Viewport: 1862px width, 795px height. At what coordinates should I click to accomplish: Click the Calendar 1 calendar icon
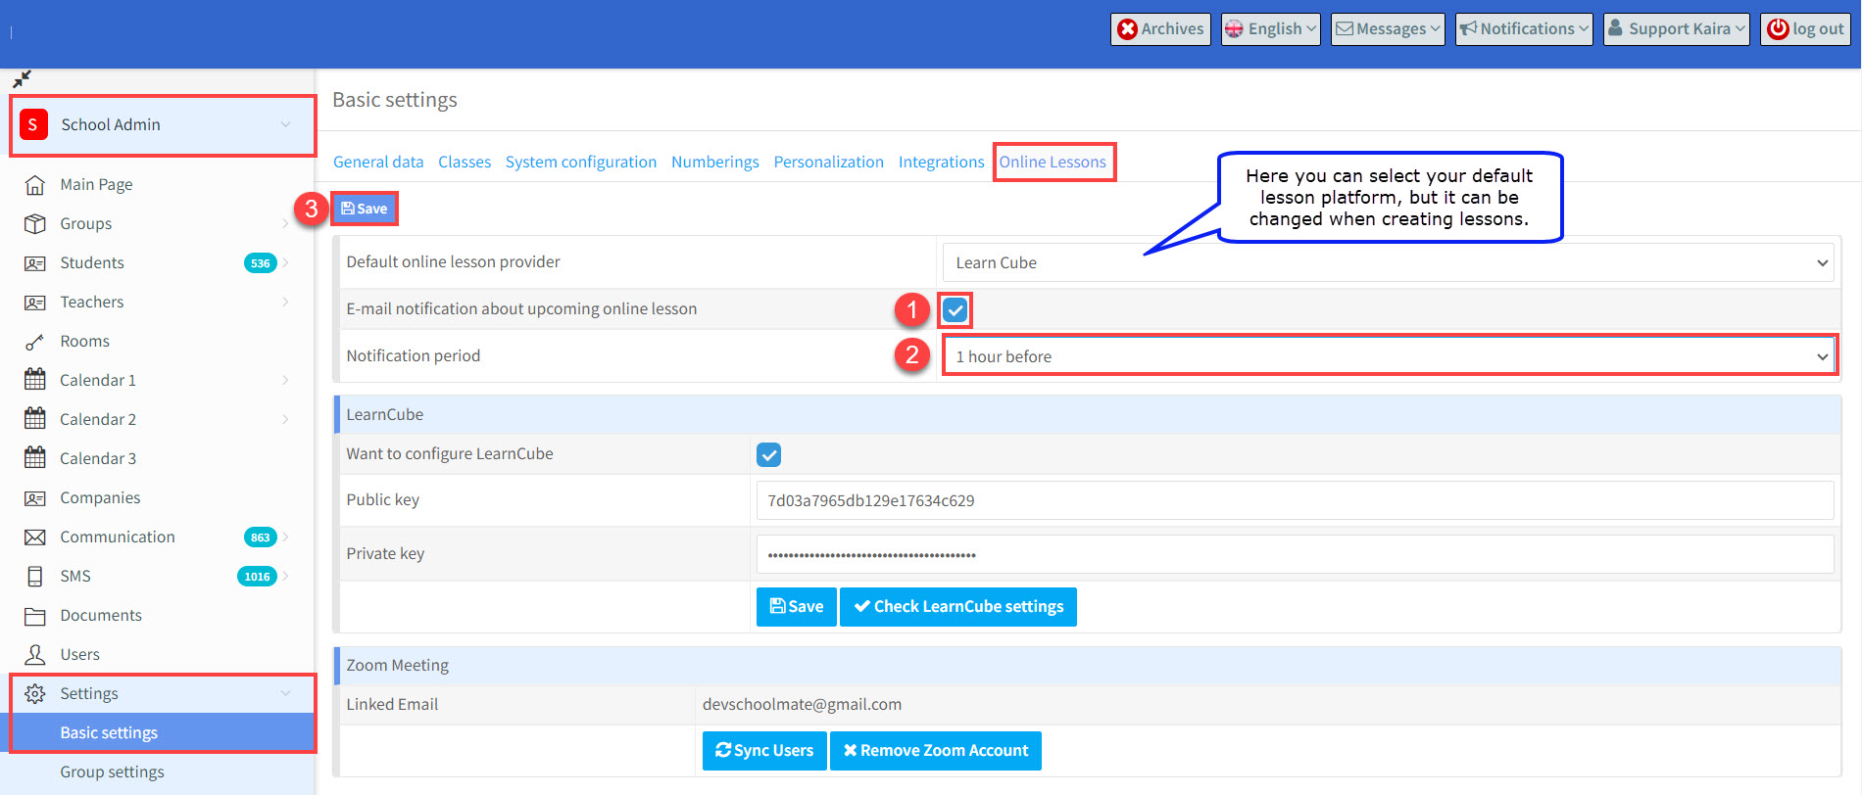tap(34, 379)
